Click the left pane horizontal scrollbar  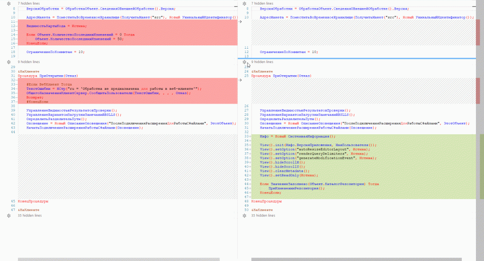click(x=119, y=260)
